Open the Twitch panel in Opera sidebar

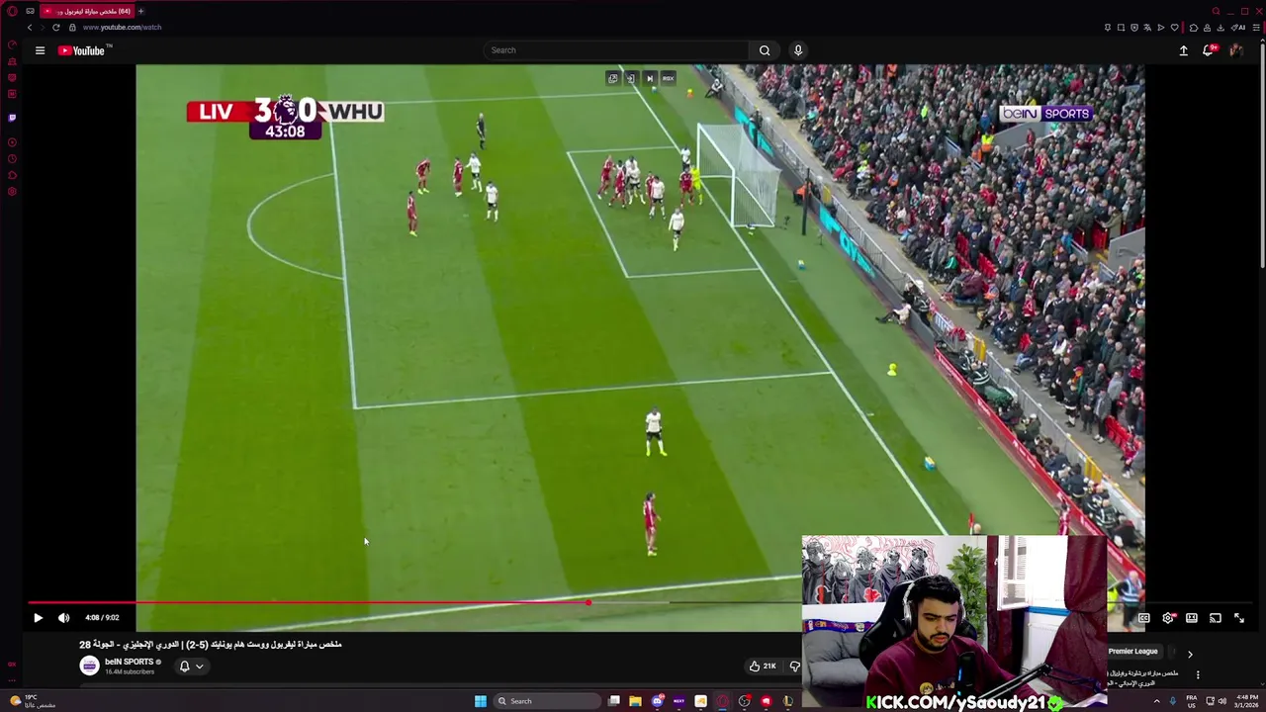(12, 118)
